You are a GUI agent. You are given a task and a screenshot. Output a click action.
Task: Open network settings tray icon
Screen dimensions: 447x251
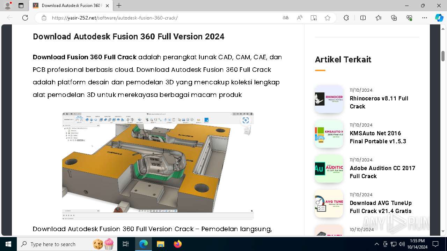pos(394,244)
